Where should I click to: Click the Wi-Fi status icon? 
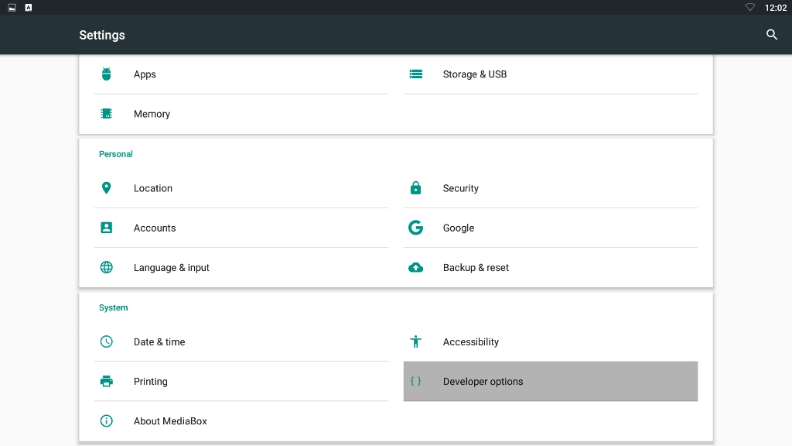click(750, 8)
